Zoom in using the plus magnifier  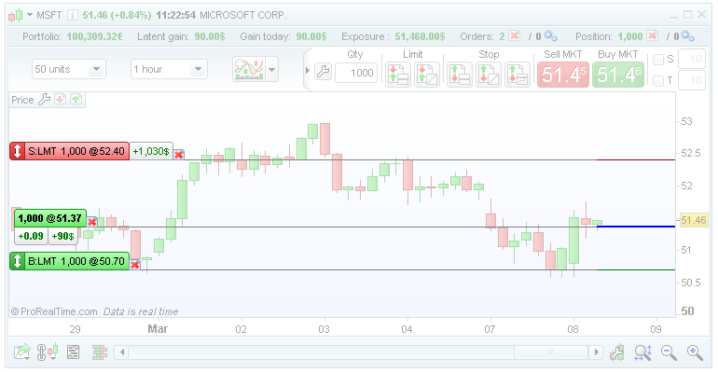(x=695, y=352)
